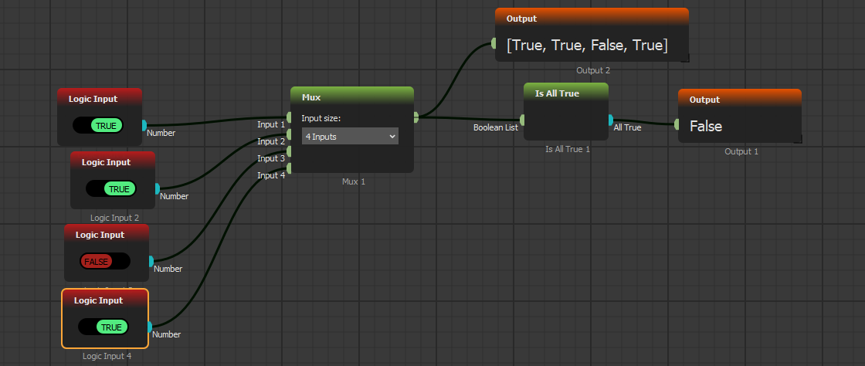Select the Is All True node header
The width and height of the screenshot is (865, 366).
[x=566, y=93]
